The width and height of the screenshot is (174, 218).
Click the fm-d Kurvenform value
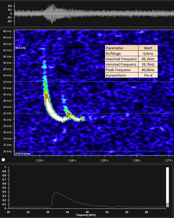tap(148, 75)
